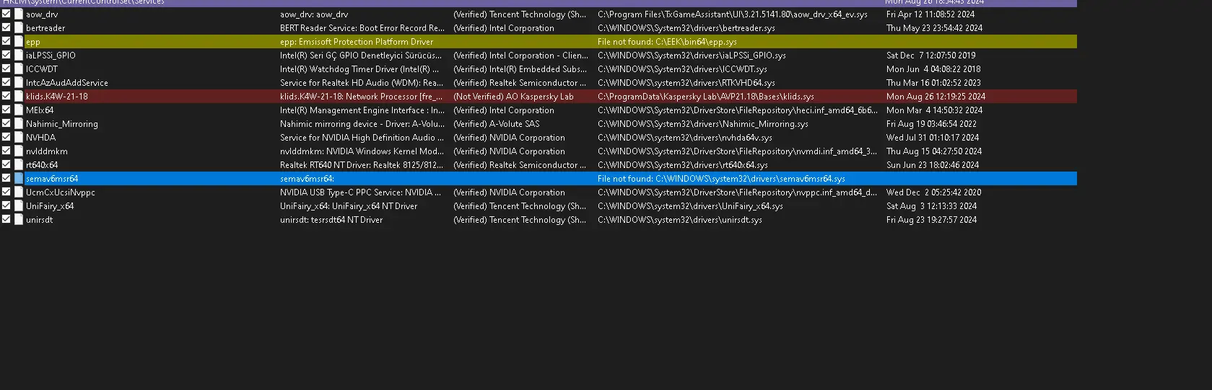Click the file icon for ICCWDT
Screen dimensions: 1212x390
(19, 68)
